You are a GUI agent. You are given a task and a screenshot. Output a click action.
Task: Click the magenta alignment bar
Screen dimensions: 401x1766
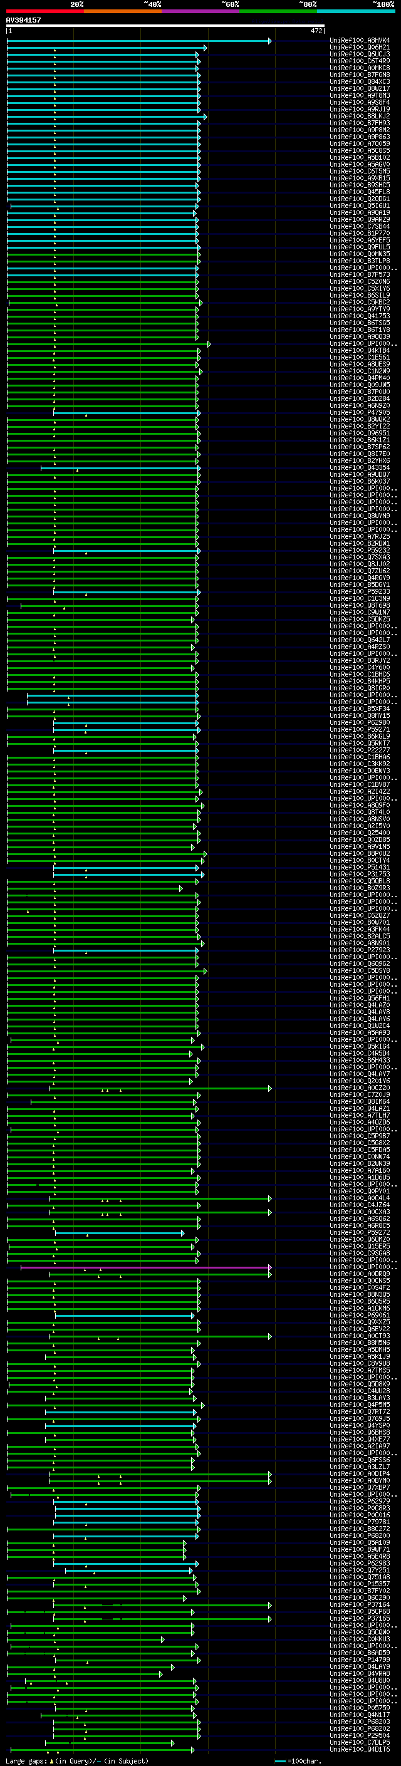[x=146, y=1267]
